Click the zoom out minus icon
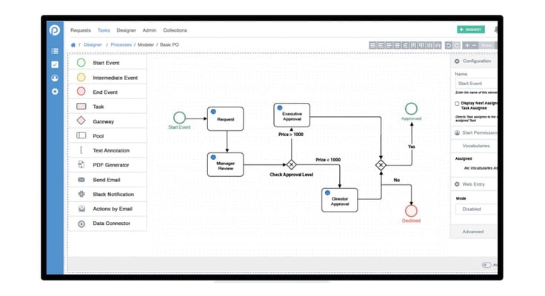The image size is (545, 296). [x=475, y=45]
